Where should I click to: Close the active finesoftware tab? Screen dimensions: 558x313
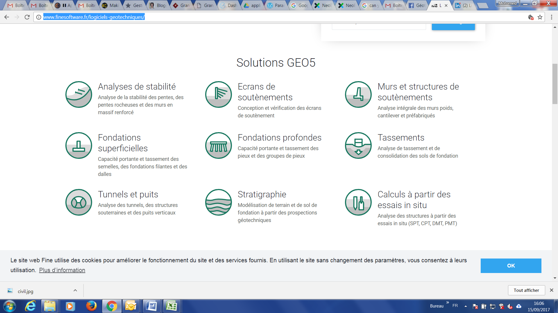pos(446,6)
